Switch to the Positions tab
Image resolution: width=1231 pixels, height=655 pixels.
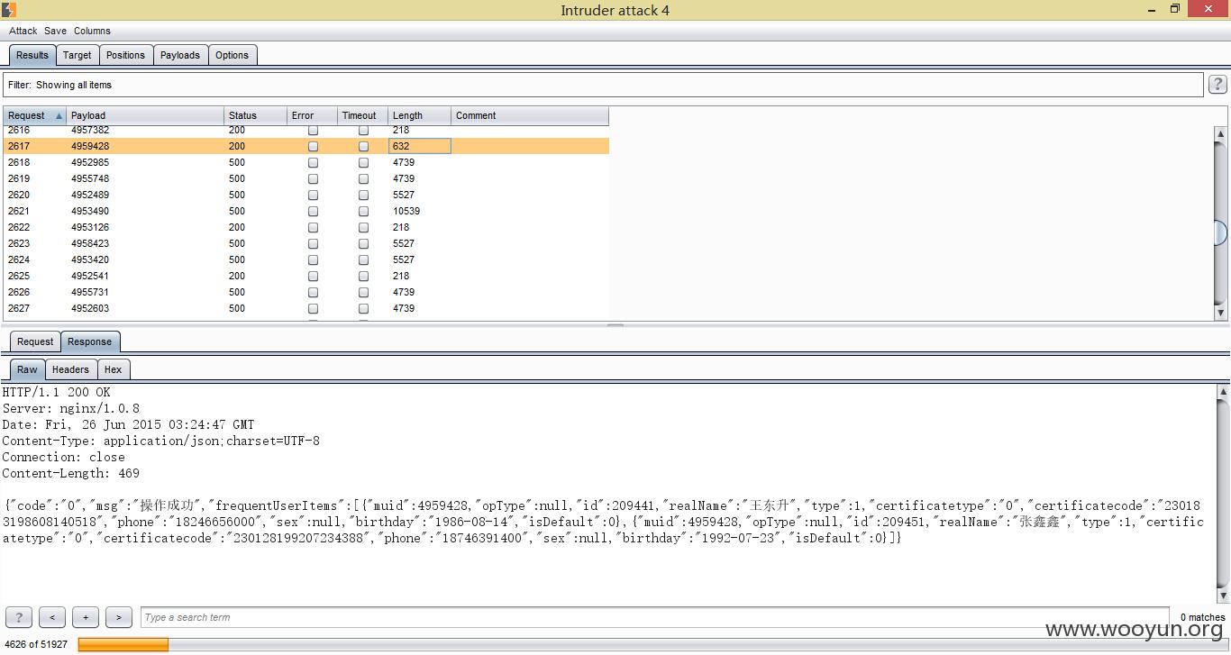pos(125,55)
